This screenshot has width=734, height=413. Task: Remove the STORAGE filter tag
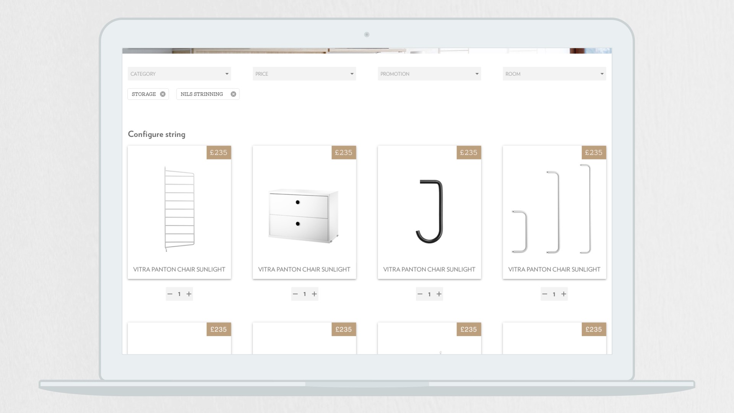pos(163,94)
